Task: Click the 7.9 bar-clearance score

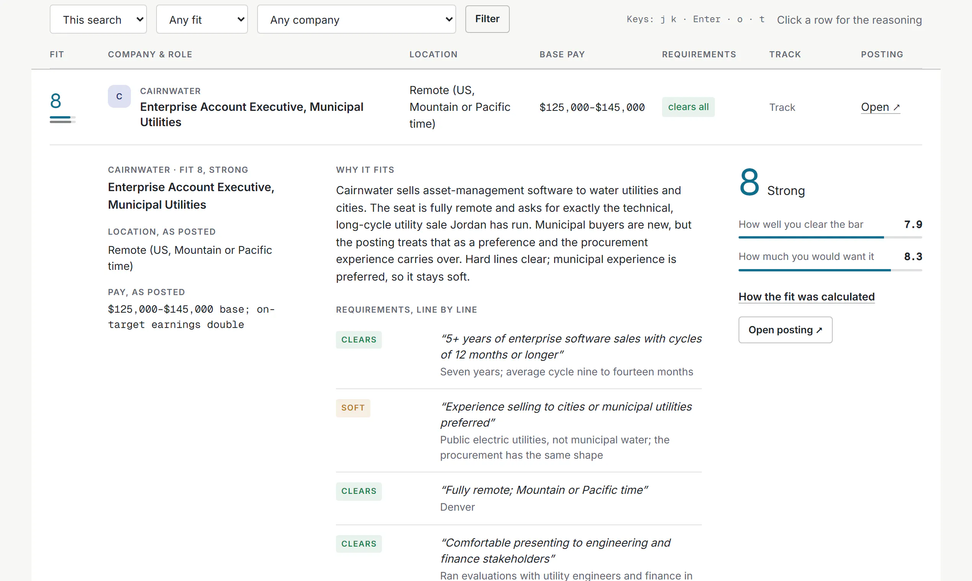Action: click(x=913, y=224)
